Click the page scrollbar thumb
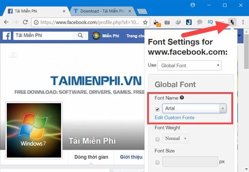This screenshot has height=172, width=249. [x=246, y=51]
